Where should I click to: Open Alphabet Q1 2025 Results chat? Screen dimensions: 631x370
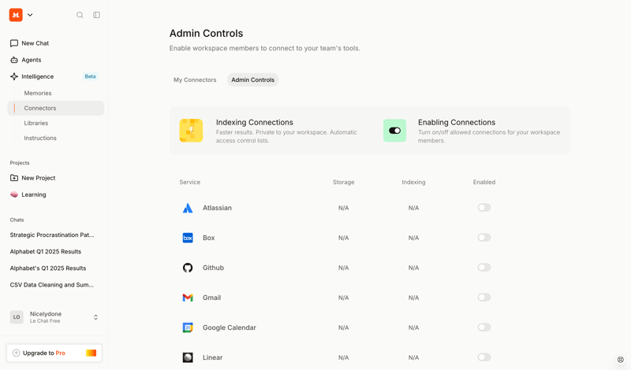(x=46, y=252)
